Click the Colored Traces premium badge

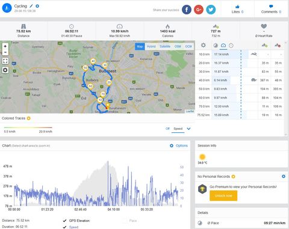tap(29, 118)
